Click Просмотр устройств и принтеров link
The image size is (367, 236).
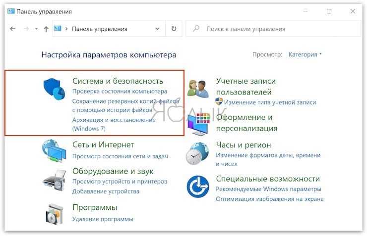click(120, 182)
